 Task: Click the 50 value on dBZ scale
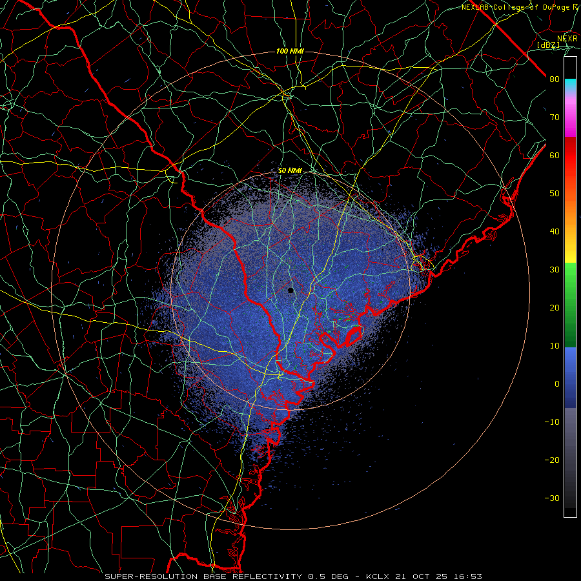(555, 194)
